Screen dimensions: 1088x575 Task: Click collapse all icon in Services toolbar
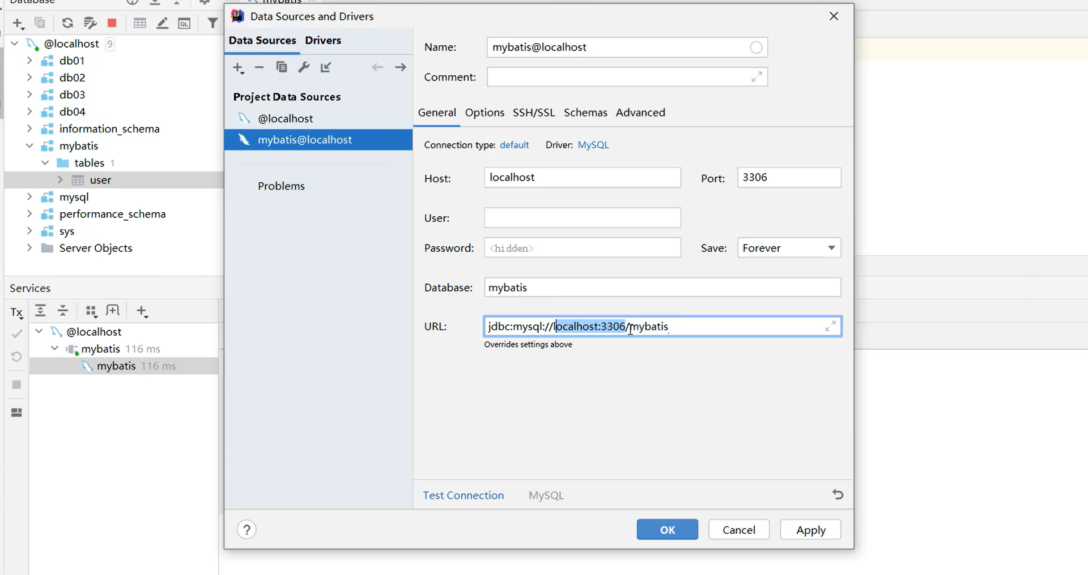click(x=63, y=311)
